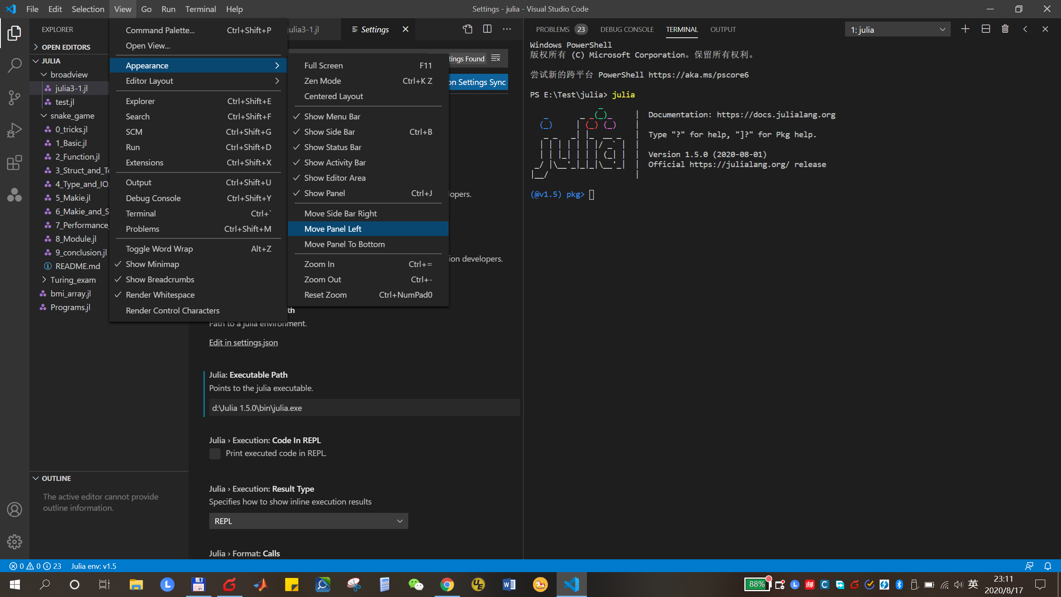The width and height of the screenshot is (1061, 597).
Task: Click Julia env: v1.5 status item
Action: click(x=94, y=566)
